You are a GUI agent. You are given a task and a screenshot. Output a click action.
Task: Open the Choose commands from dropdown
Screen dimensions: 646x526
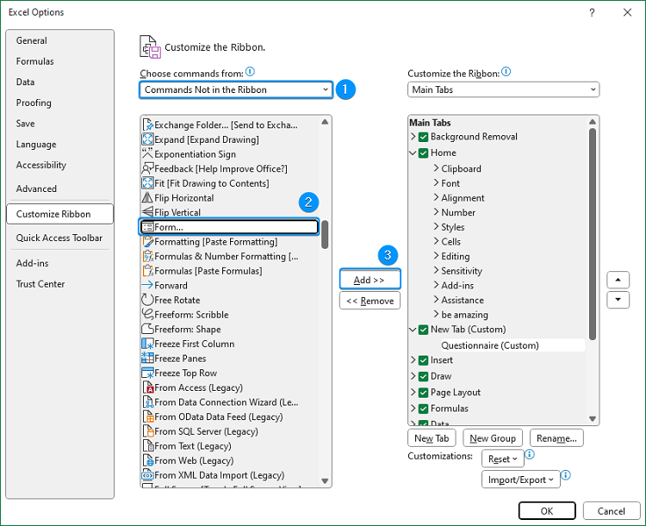[x=236, y=90]
